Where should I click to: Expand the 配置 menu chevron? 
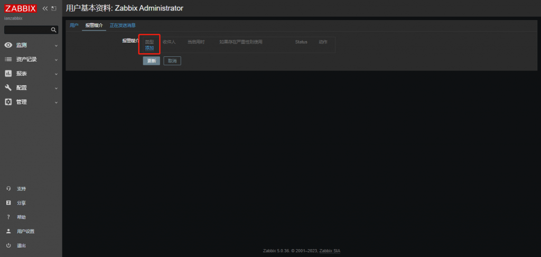pyautogui.click(x=56, y=88)
